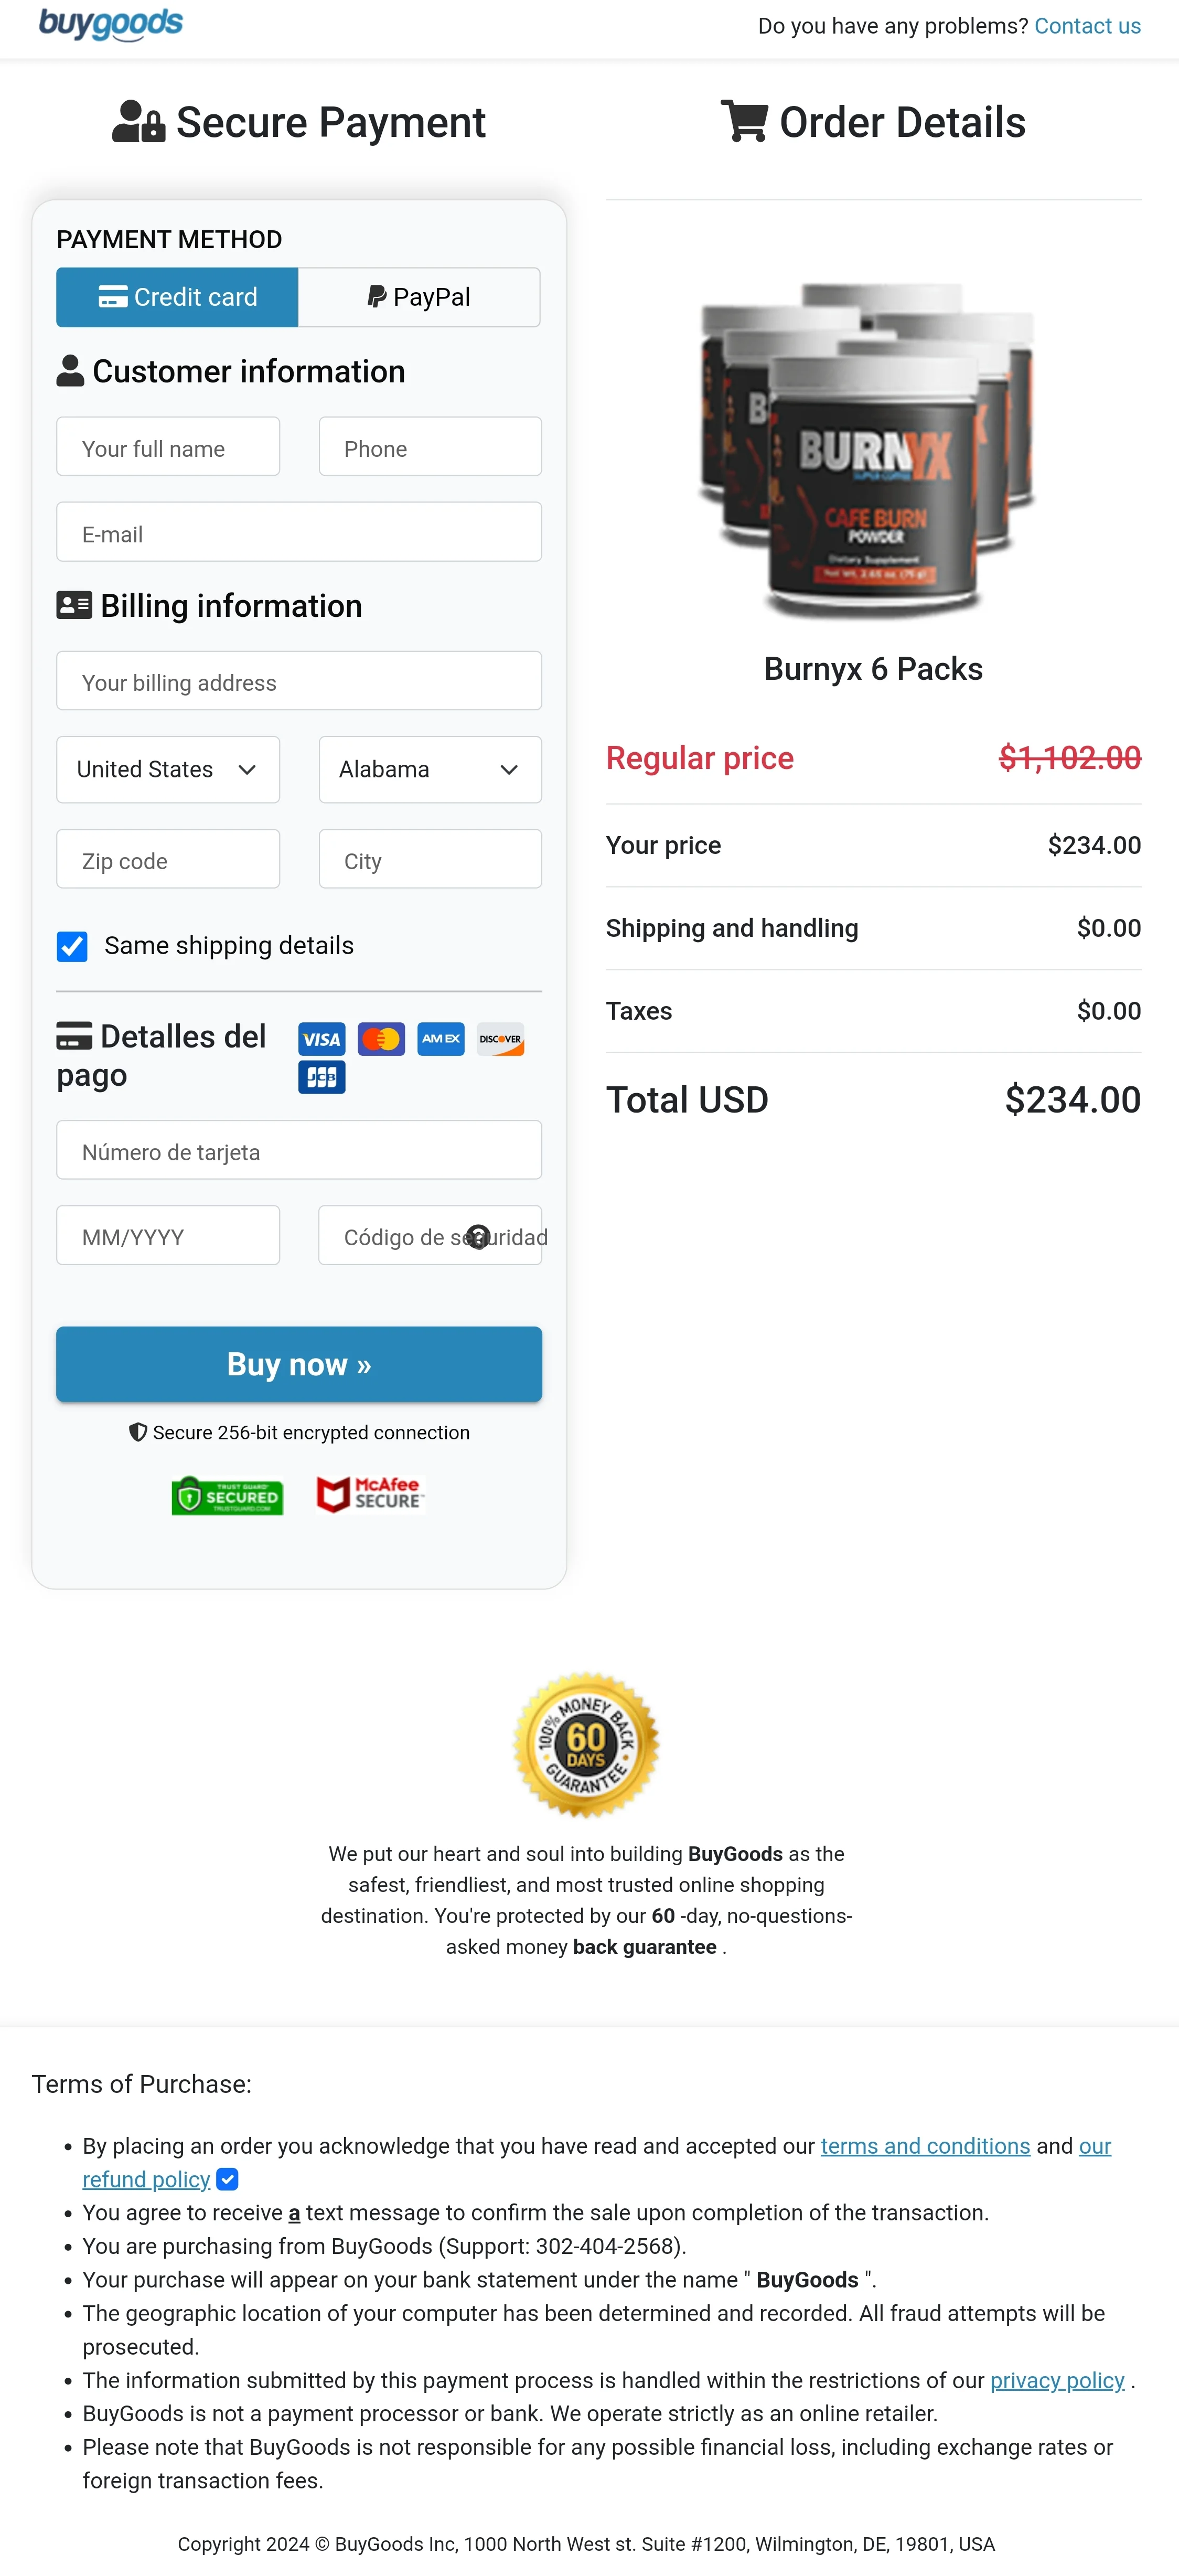Click the McAfee Secure badge
The height and width of the screenshot is (2576, 1179).
point(369,1494)
